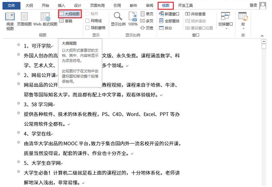Click line 耶鲁等国际知名大学
This screenshot has width=272, height=187.
tap(91, 95)
